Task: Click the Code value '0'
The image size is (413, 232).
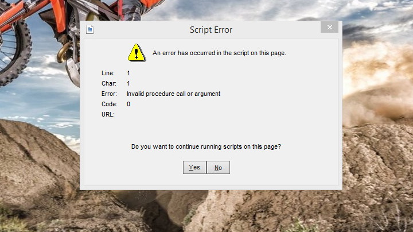Action: [x=128, y=104]
